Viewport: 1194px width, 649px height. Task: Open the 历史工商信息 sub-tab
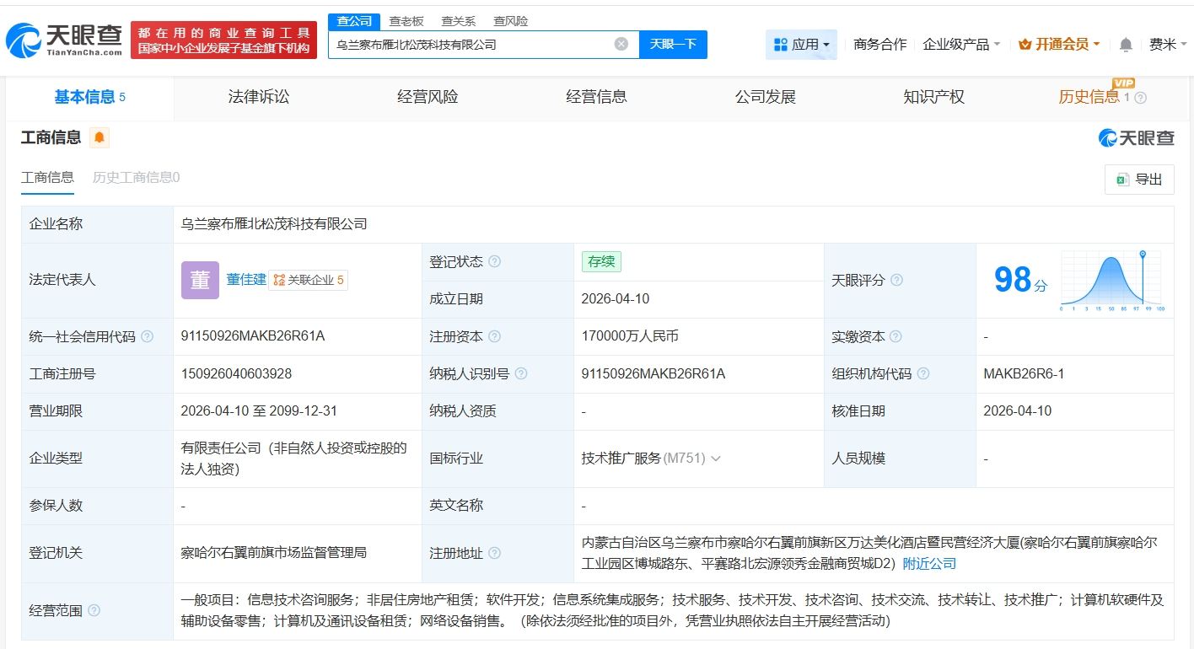(136, 177)
